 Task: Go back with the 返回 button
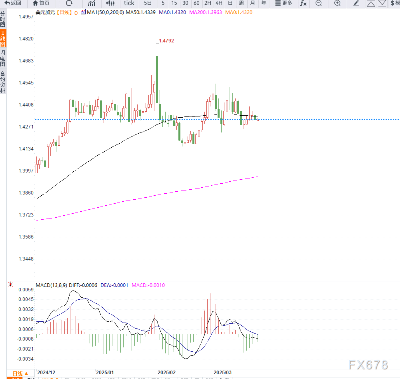pyautogui.click(x=13, y=3)
